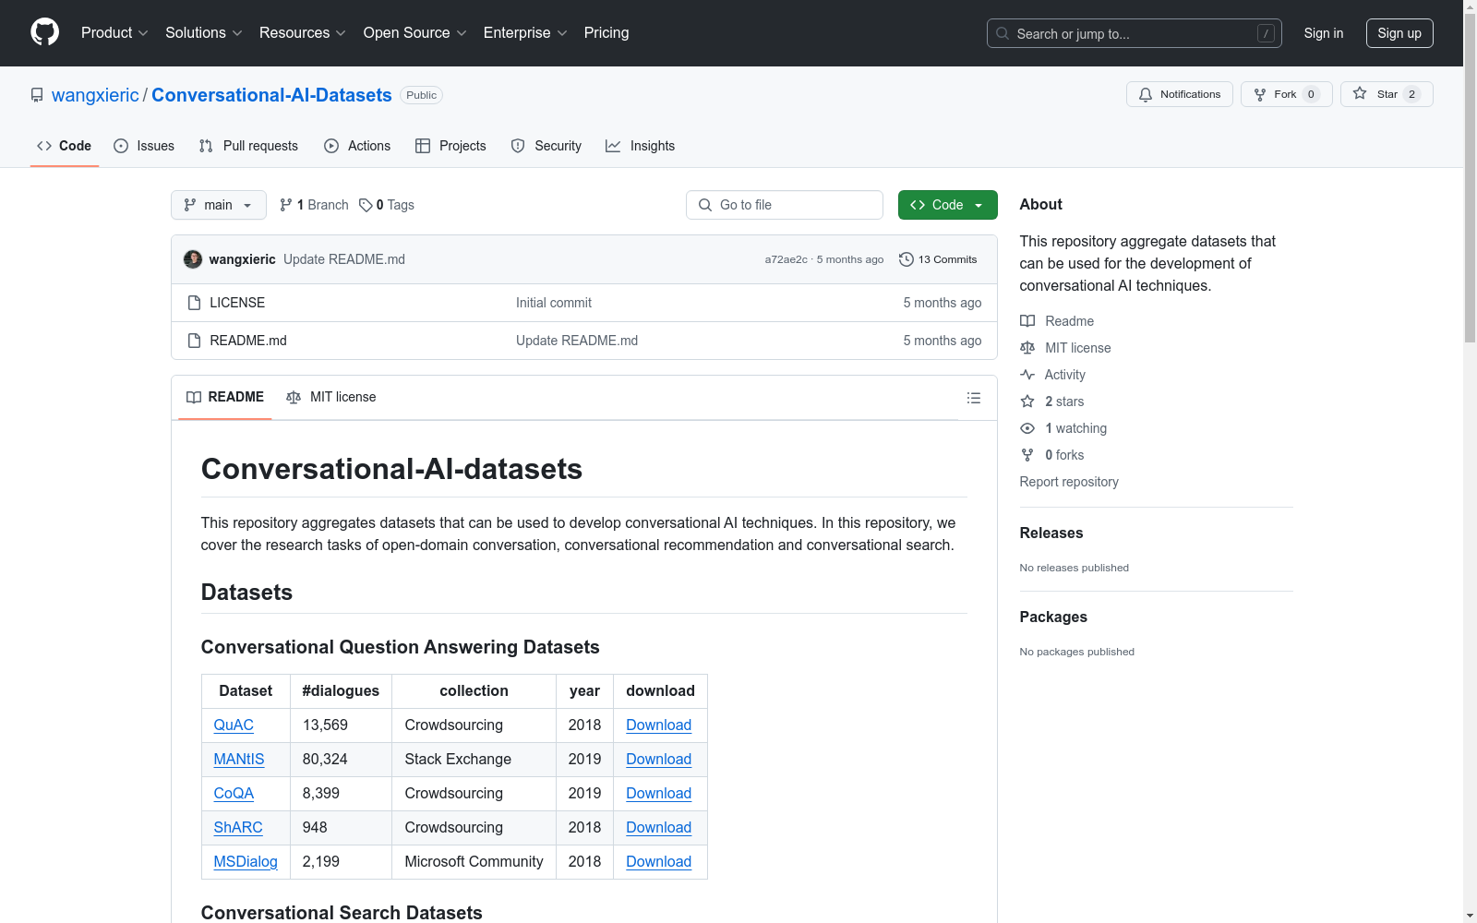Click the MIT license scale icon in About
Viewport: 1477px width, 923px height.
1027,348
